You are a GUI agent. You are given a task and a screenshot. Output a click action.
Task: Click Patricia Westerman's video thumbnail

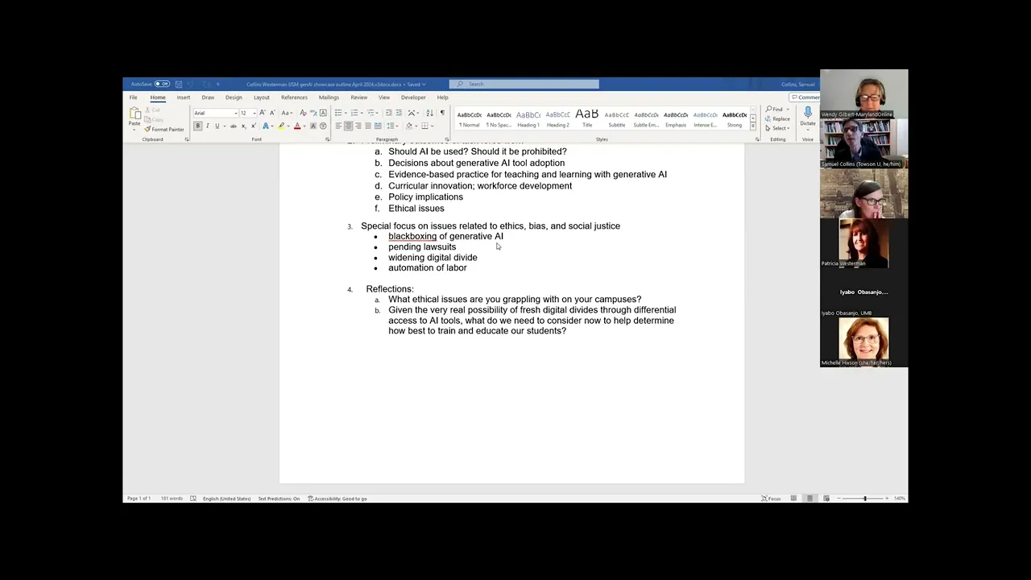click(x=863, y=242)
